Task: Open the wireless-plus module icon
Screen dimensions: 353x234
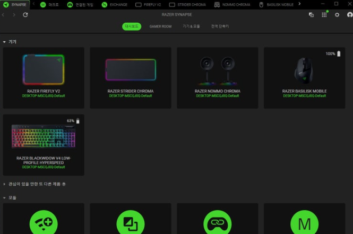Action: tap(44, 223)
